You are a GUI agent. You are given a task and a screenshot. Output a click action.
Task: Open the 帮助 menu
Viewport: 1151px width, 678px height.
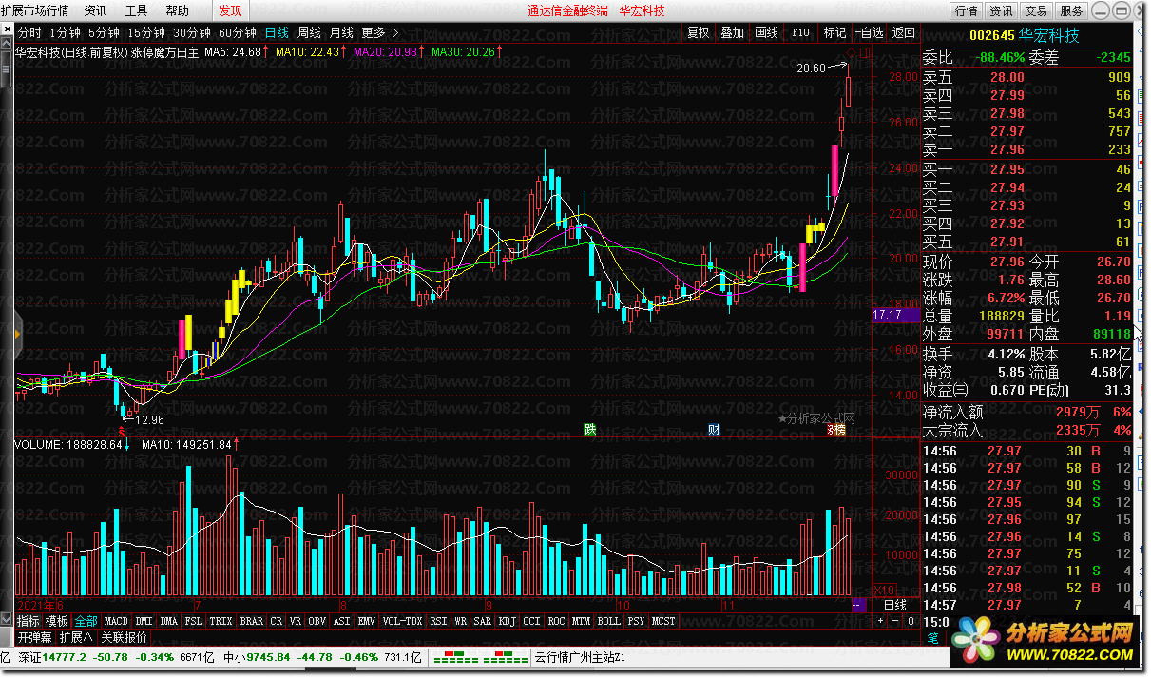coord(177,10)
